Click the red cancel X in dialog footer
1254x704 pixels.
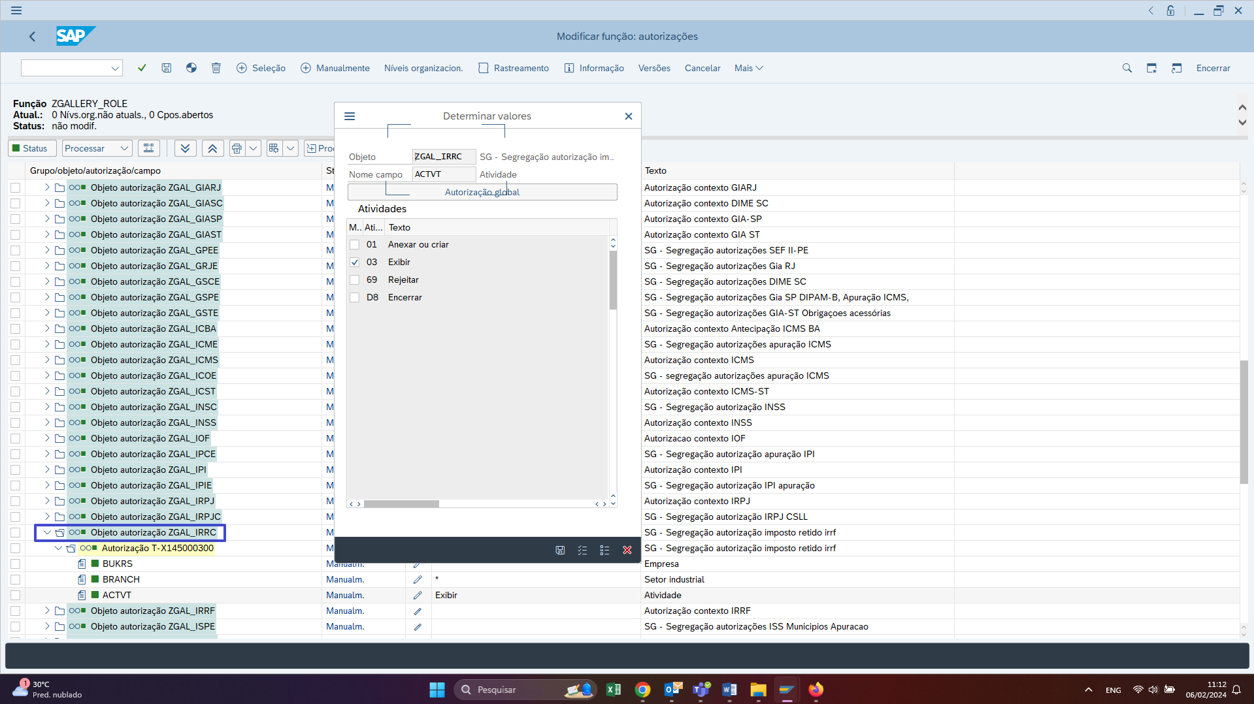[627, 551]
